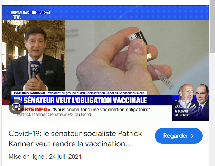Select the ALERTE INFO red label
215x166 pixels.
click(32, 110)
